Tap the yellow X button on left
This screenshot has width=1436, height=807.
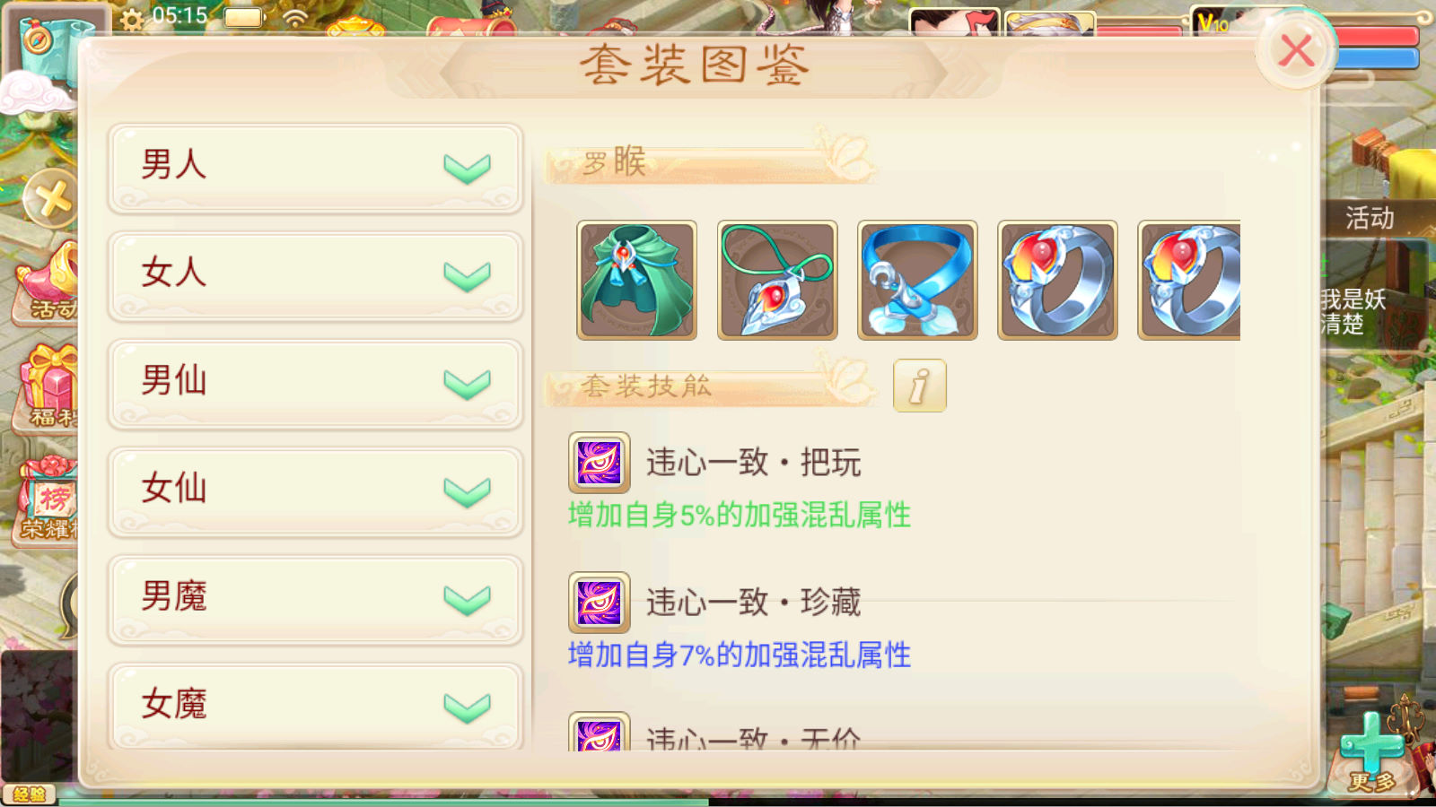[x=51, y=198]
